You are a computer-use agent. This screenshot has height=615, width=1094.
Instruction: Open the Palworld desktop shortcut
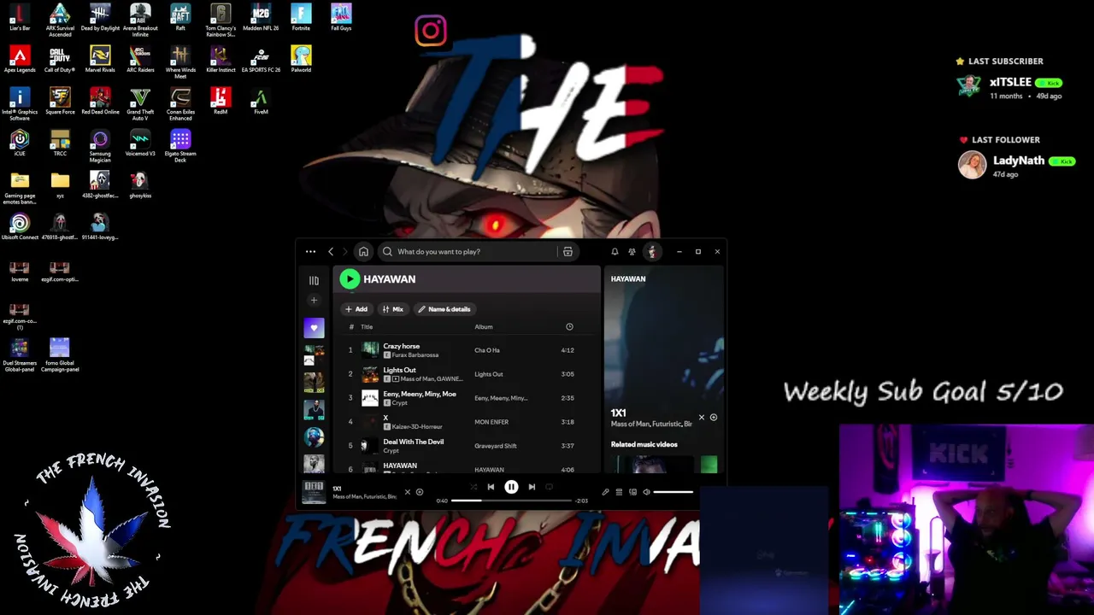tap(301, 59)
